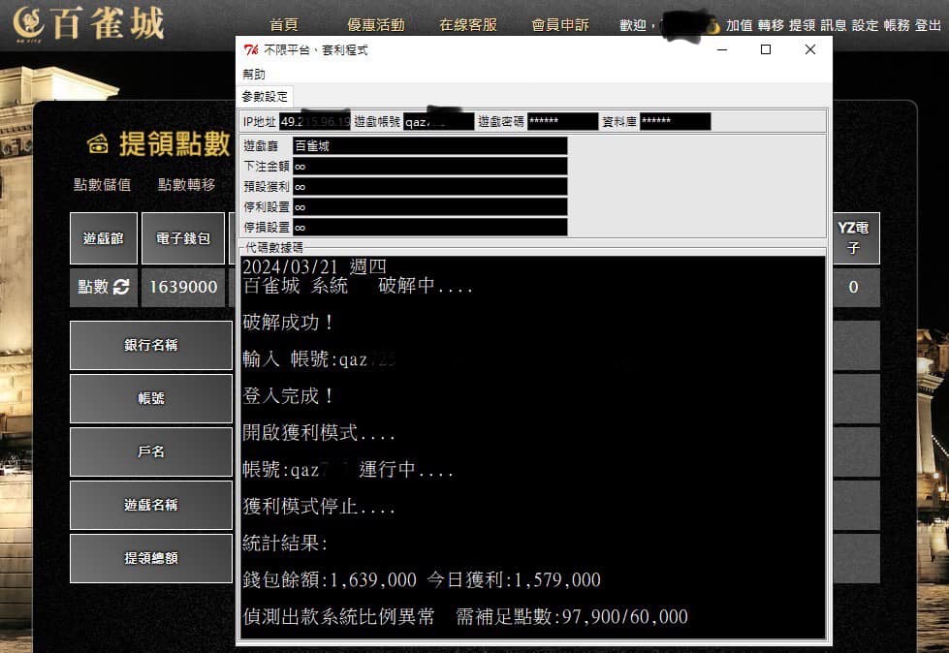Image resolution: width=949 pixels, height=653 pixels.
Task: Maximize the 不限平台 program window
Action: point(766,50)
